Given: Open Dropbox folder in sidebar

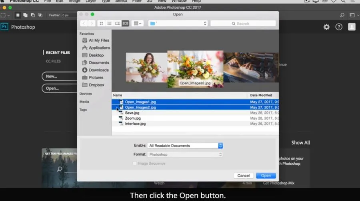Looking at the screenshot, I should (x=96, y=85).
